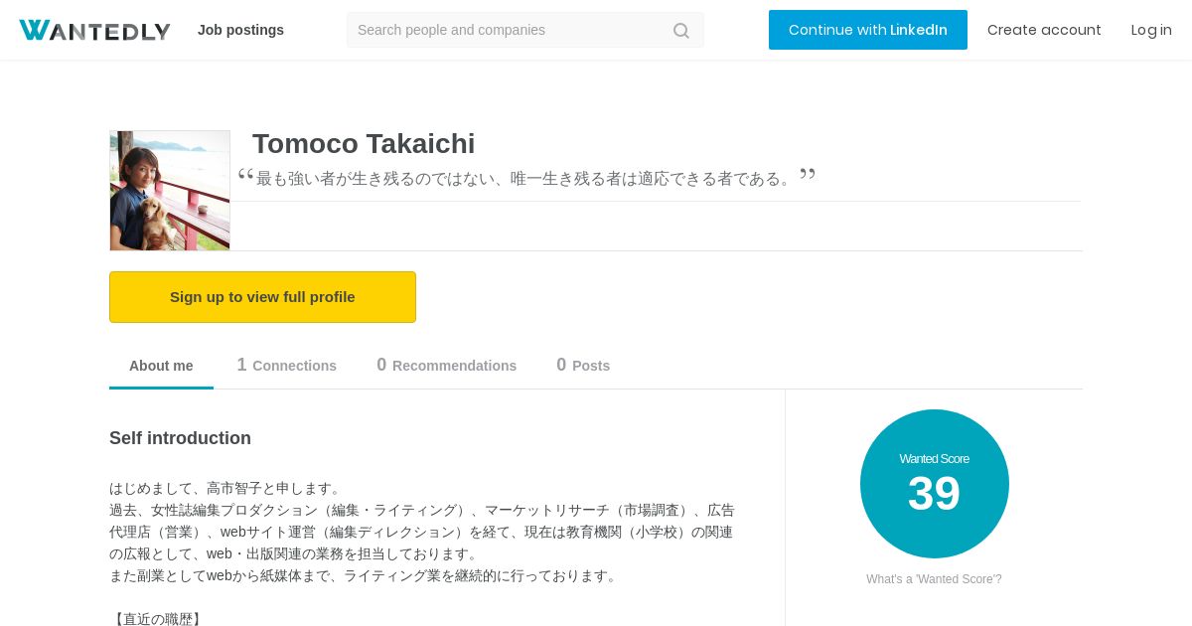Open Create account link
Screen dimensions: 1192x626
coord(1044,30)
